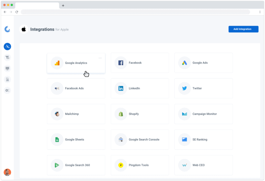Select the Mailchimp integration
This screenshot has width=265, height=181.
[x=76, y=114]
